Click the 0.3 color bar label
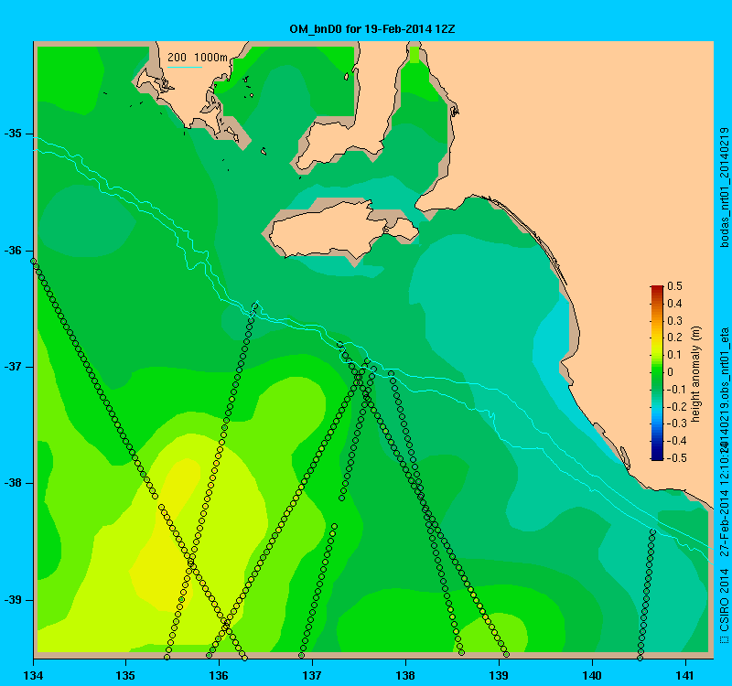732x686 pixels. point(674,321)
